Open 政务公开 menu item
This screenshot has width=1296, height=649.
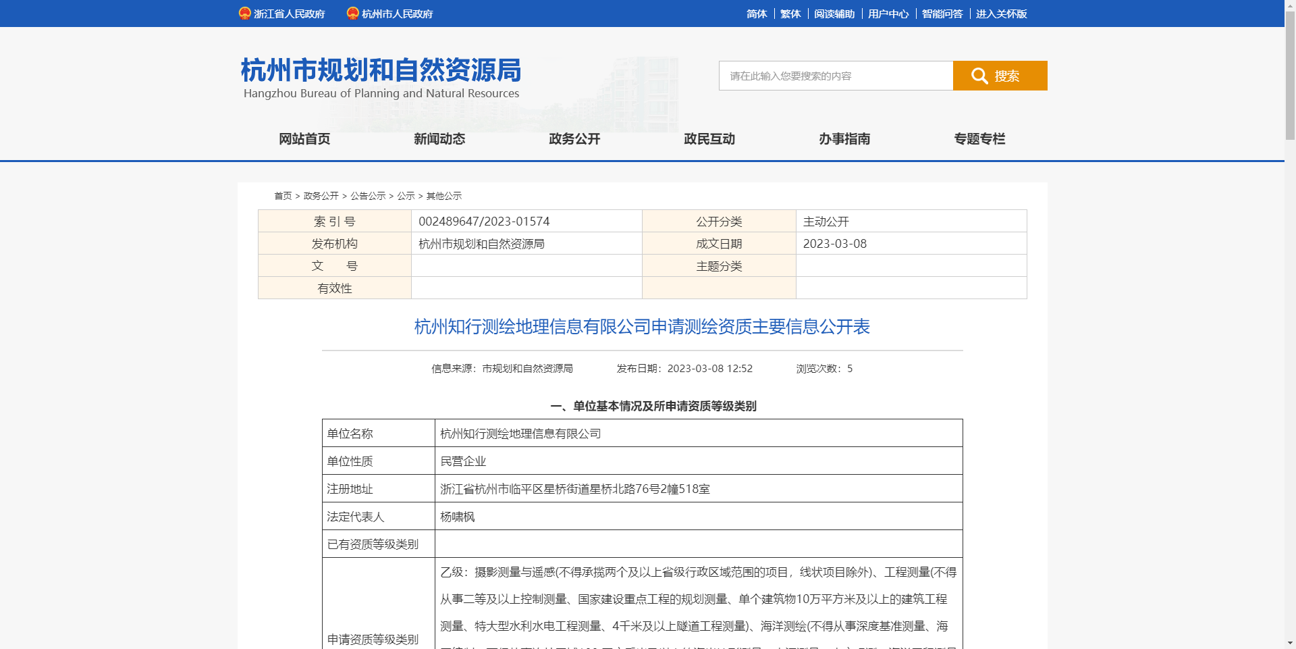click(574, 138)
